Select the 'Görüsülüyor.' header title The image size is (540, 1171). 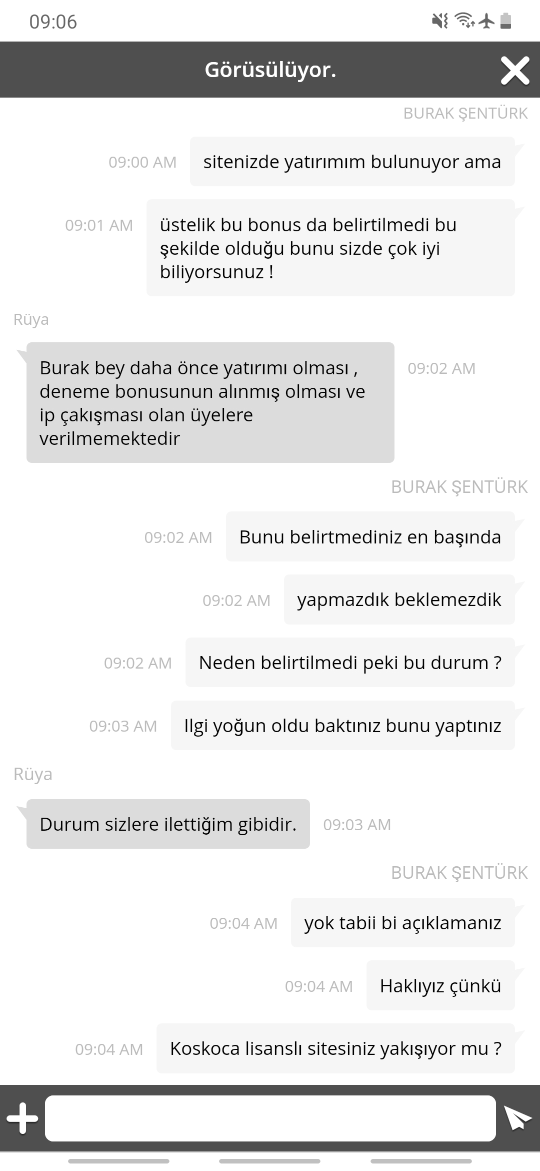pos(270,70)
